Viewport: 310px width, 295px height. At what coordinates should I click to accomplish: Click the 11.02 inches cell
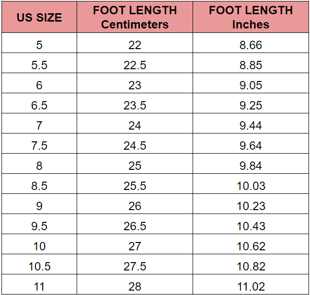[x=251, y=285]
